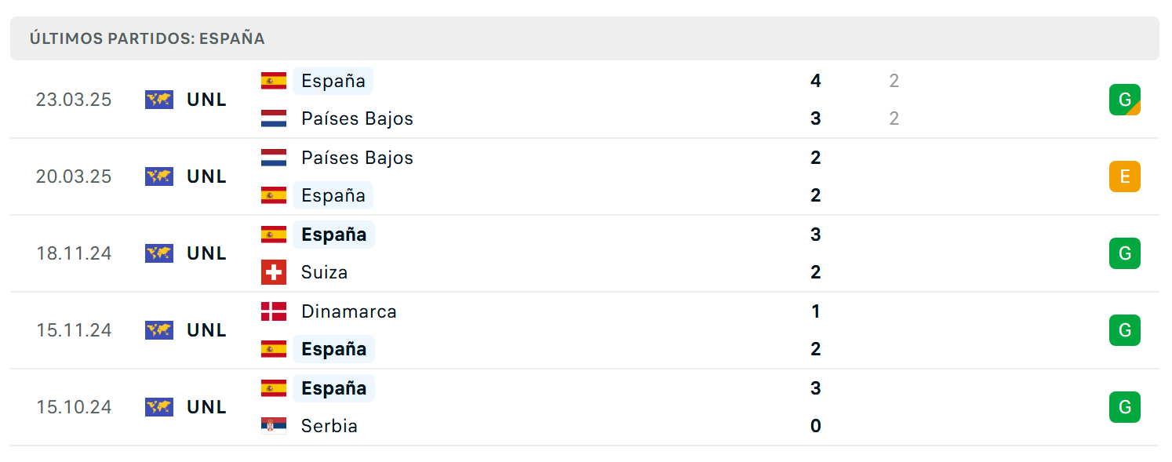Open the Suiza team link
Image resolution: width=1172 pixels, height=462 pixels.
324,272
